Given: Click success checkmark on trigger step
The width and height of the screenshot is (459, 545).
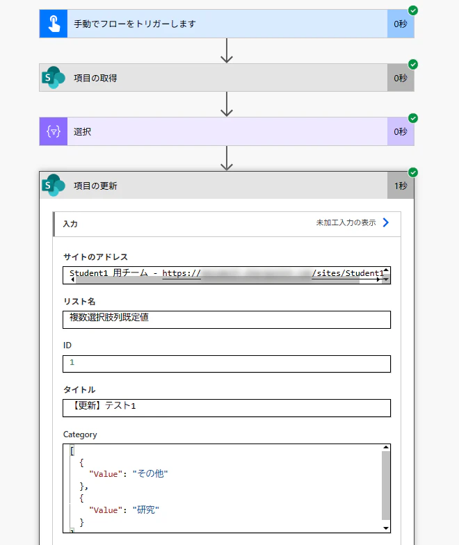Looking at the screenshot, I should coord(413,10).
